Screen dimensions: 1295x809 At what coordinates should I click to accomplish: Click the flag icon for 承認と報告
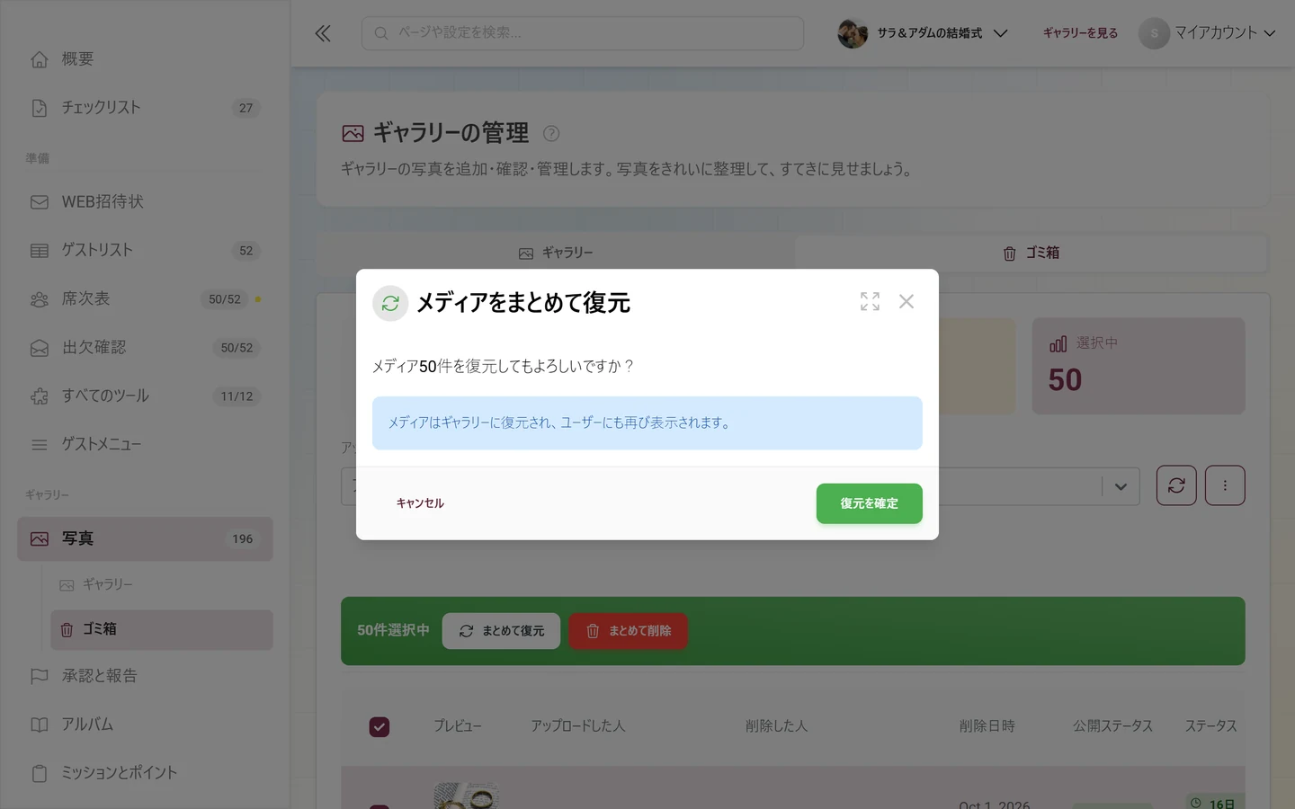pyautogui.click(x=40, y=676)
